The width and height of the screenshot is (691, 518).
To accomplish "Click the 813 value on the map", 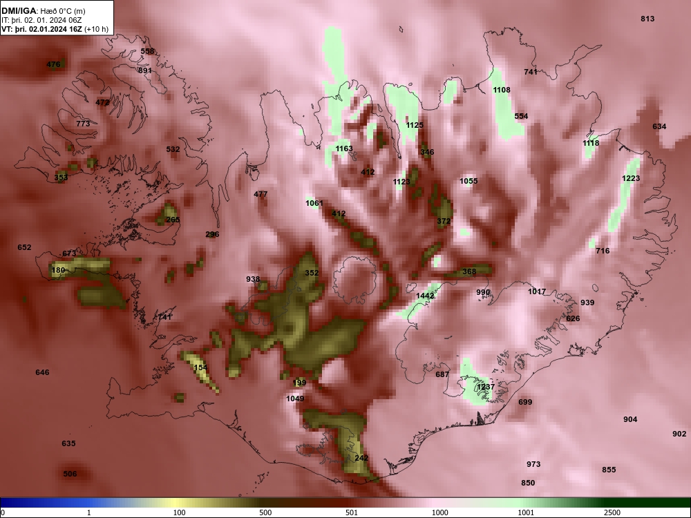I will click(x=647, y=19).
